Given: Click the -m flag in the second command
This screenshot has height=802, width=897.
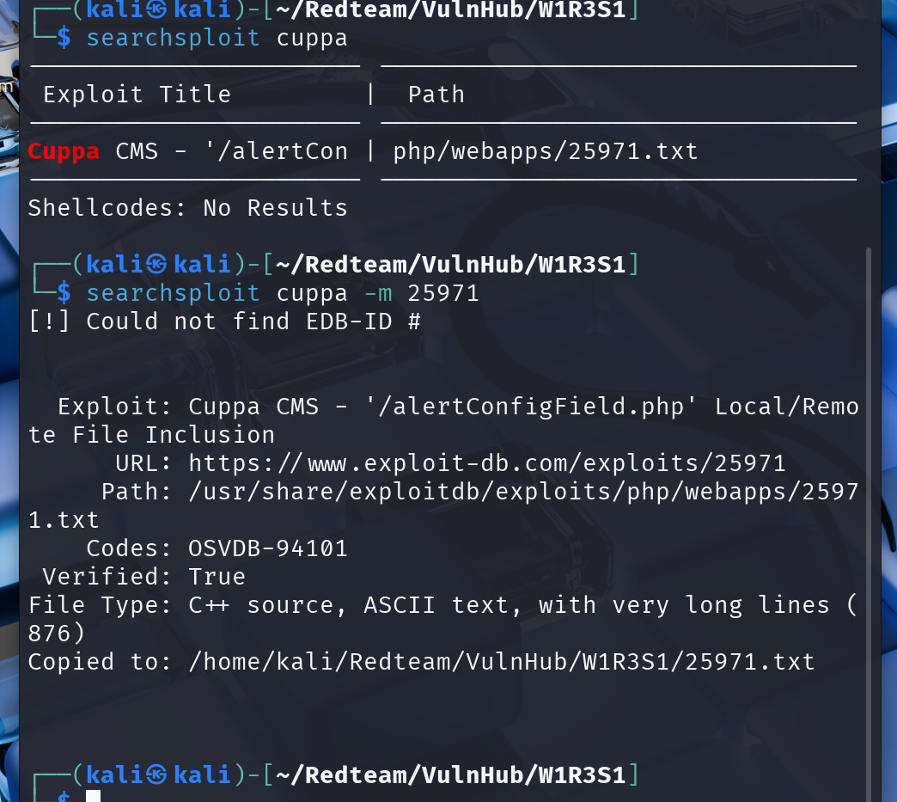Looking at the screenshot, I should coord(378,294).
